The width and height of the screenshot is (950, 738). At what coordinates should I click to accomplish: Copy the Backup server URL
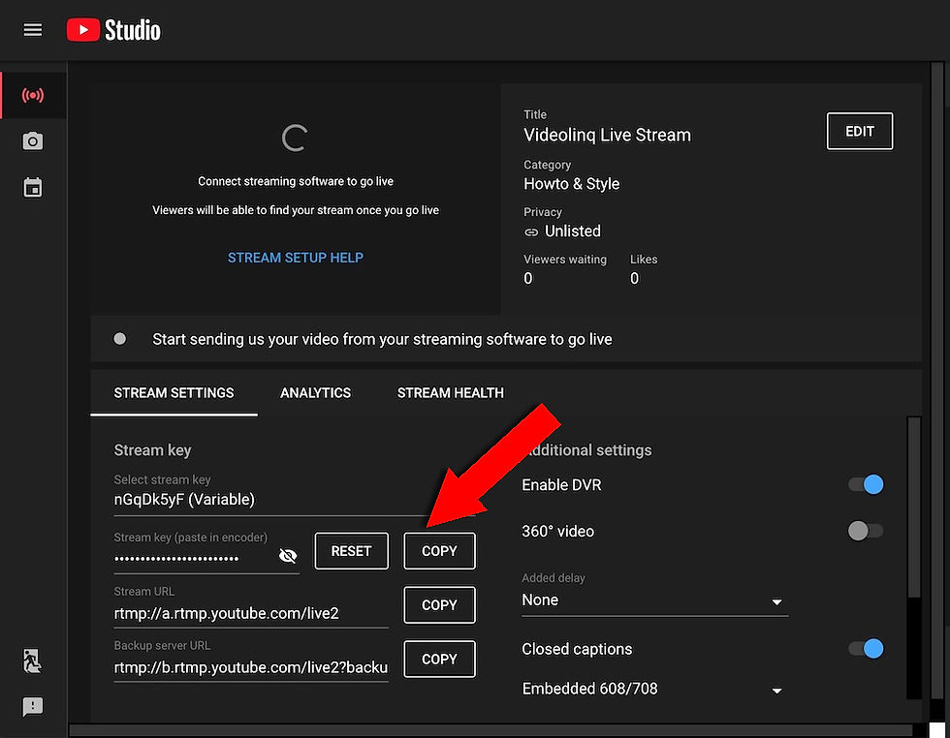coord(439,659)
